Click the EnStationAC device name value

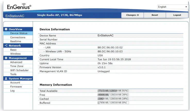point(105,35)
